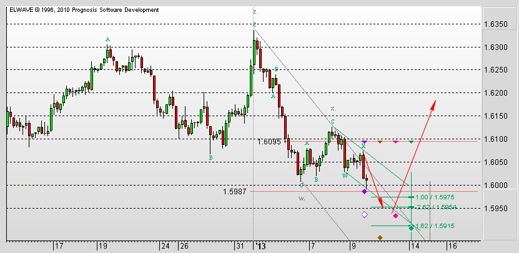This screenshot has height=253, width=519.
Task: Click the pink diamond target marker
Action: (x=395, y=216)
